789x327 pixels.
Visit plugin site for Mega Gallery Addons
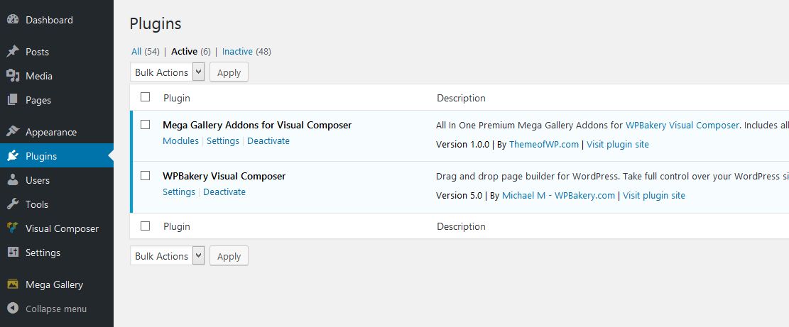[618, 145]
